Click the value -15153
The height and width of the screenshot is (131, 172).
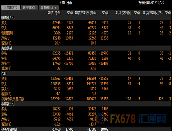pyautogui.click(x=104, y=99)
